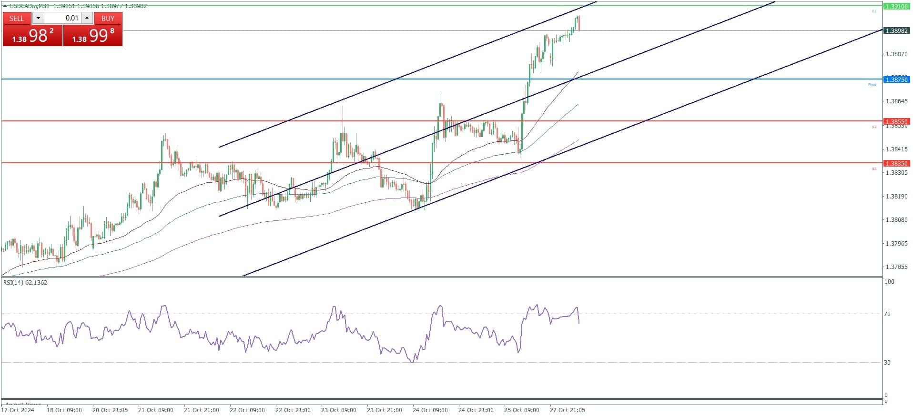Click the 1.37855 price axis value

point(896,267)
